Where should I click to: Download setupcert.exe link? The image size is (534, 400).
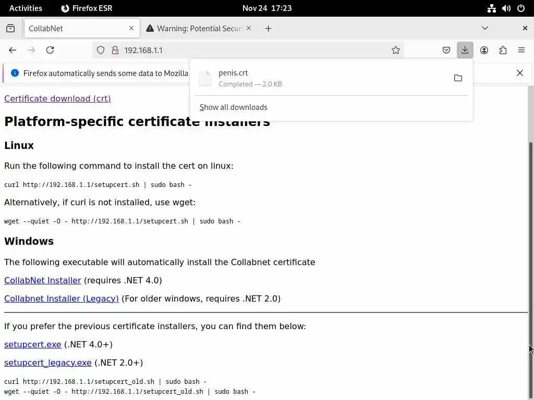(33, 345)
